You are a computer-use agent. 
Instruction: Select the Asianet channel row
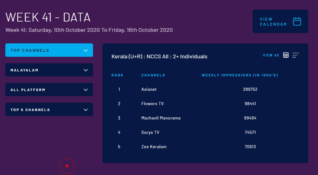pos(149,89)
